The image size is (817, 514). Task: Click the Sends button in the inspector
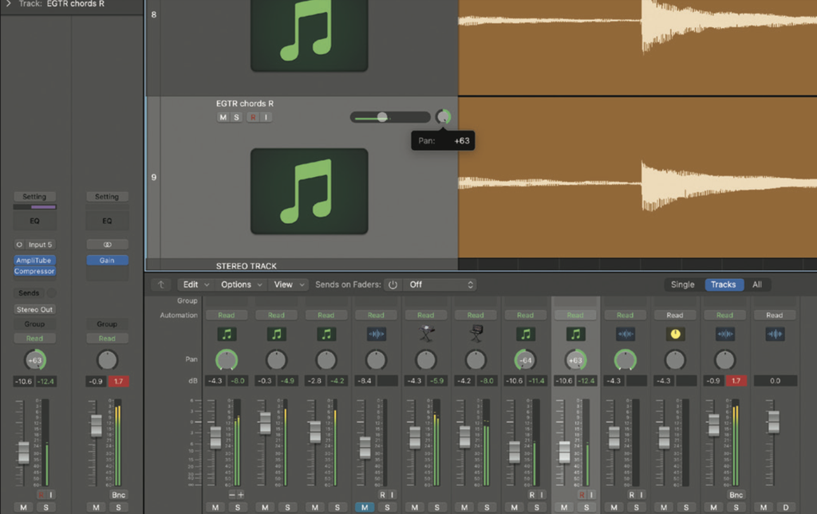pyautogui.click(x=30, y=293)
